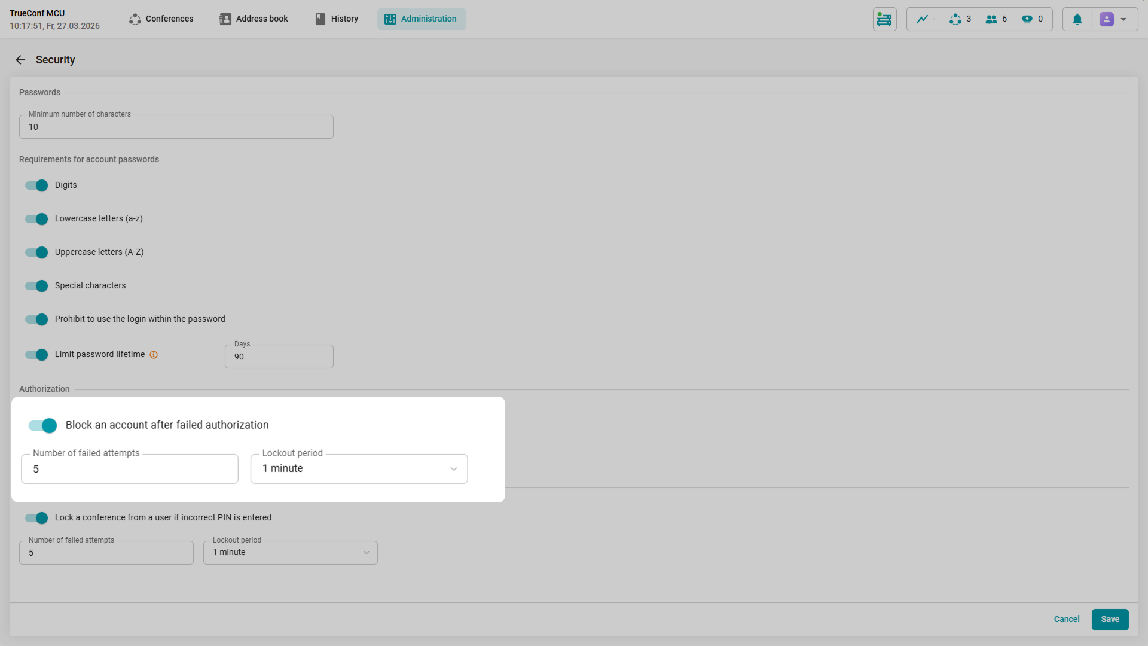Image resolution: width=1148 pixels, height=646 pixels.
Task: Go to the Conferences tab
Action: [x=161, y=19]
